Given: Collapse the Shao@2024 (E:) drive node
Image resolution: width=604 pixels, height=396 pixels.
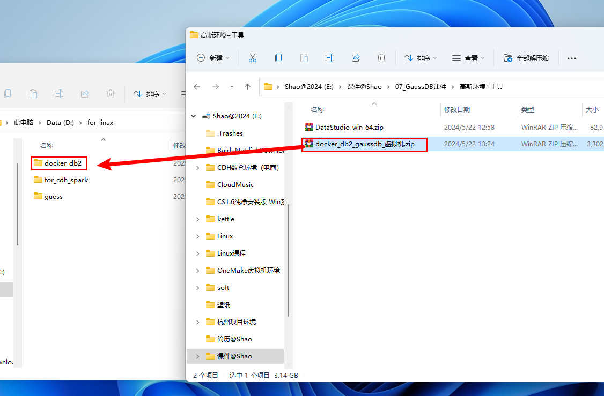Looking at the screenshot, I should pos(194,116).
